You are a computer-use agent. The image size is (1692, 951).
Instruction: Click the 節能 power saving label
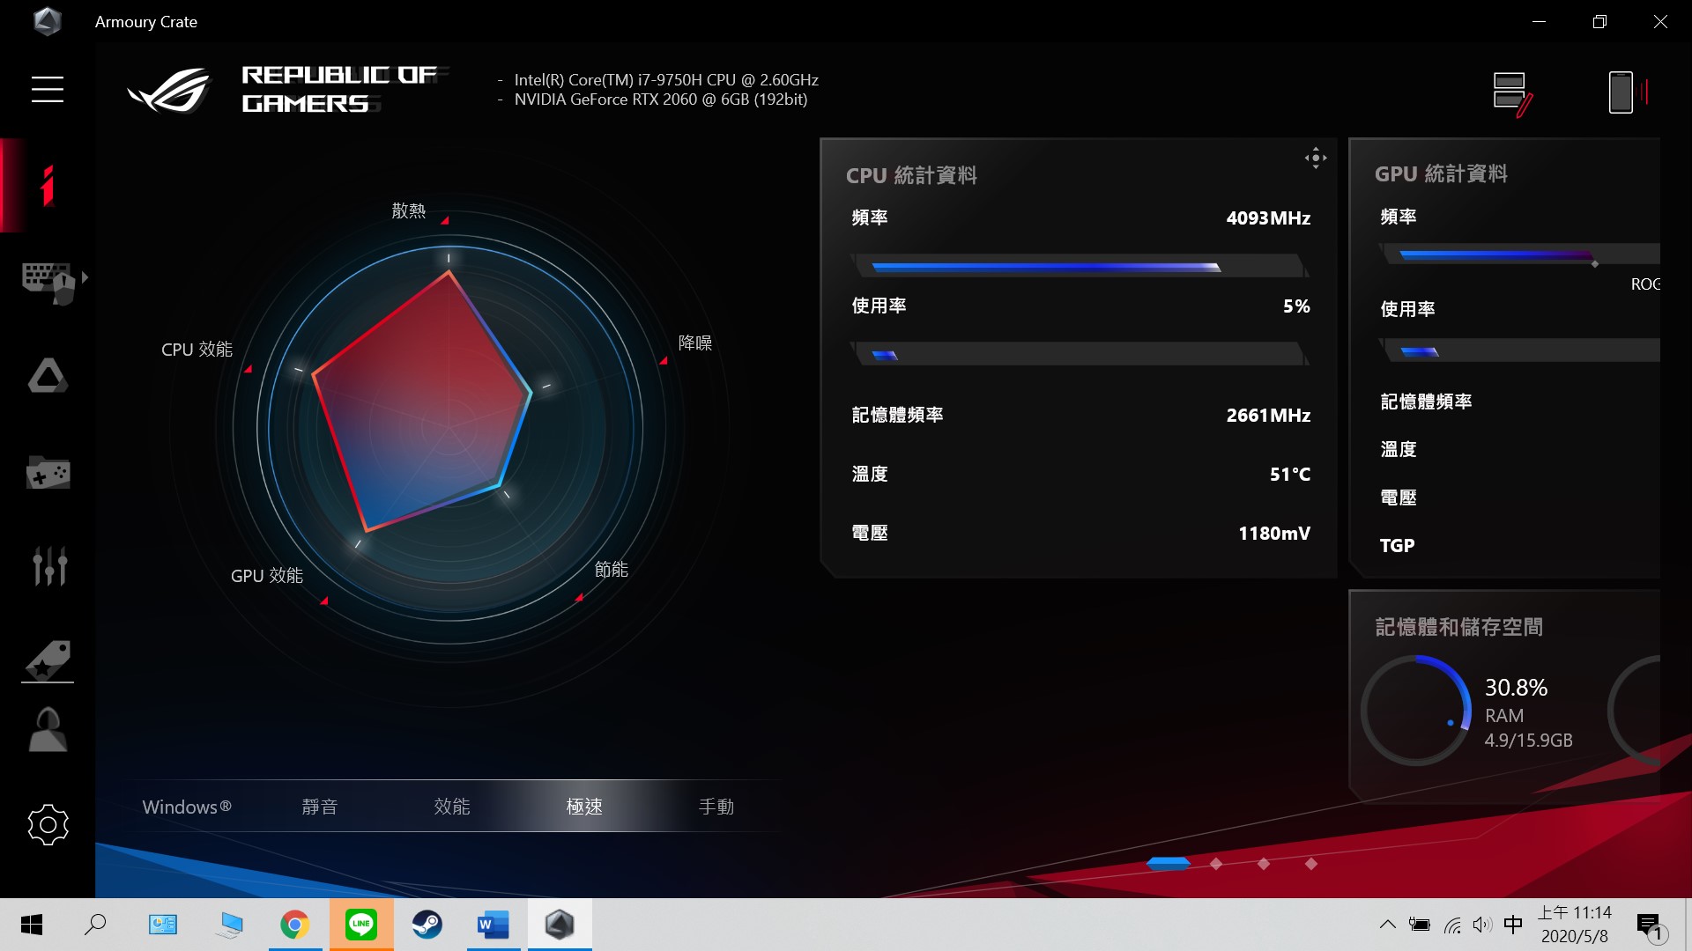coord(611,570)
